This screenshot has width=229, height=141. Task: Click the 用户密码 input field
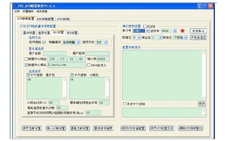(x=98, y=54)
